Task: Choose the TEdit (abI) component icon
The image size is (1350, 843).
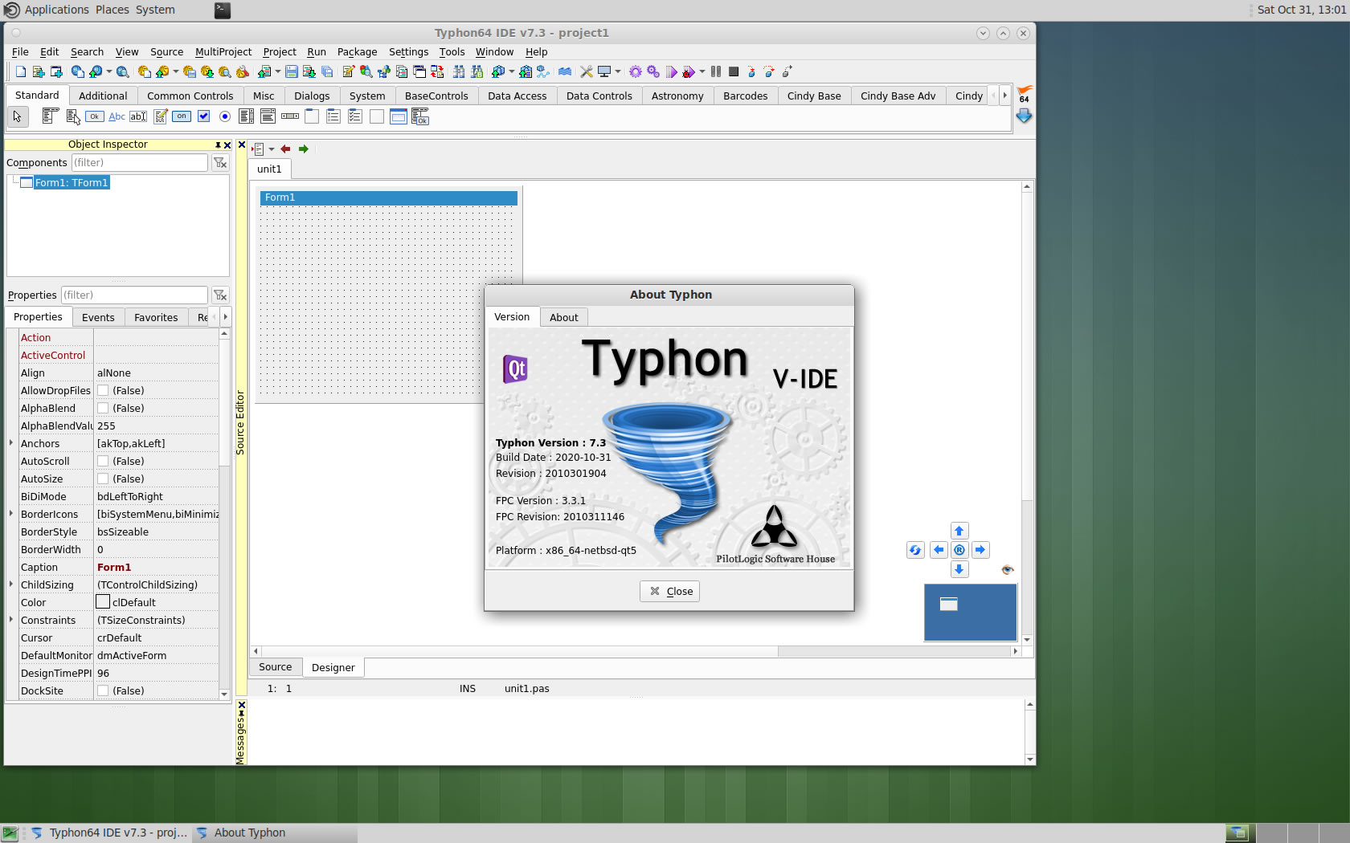Action: 138,116
